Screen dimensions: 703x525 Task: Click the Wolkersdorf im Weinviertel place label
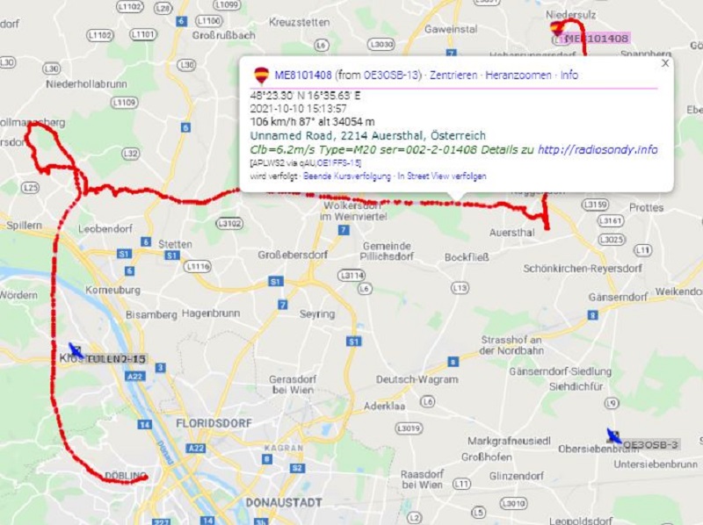coord(353,211)
